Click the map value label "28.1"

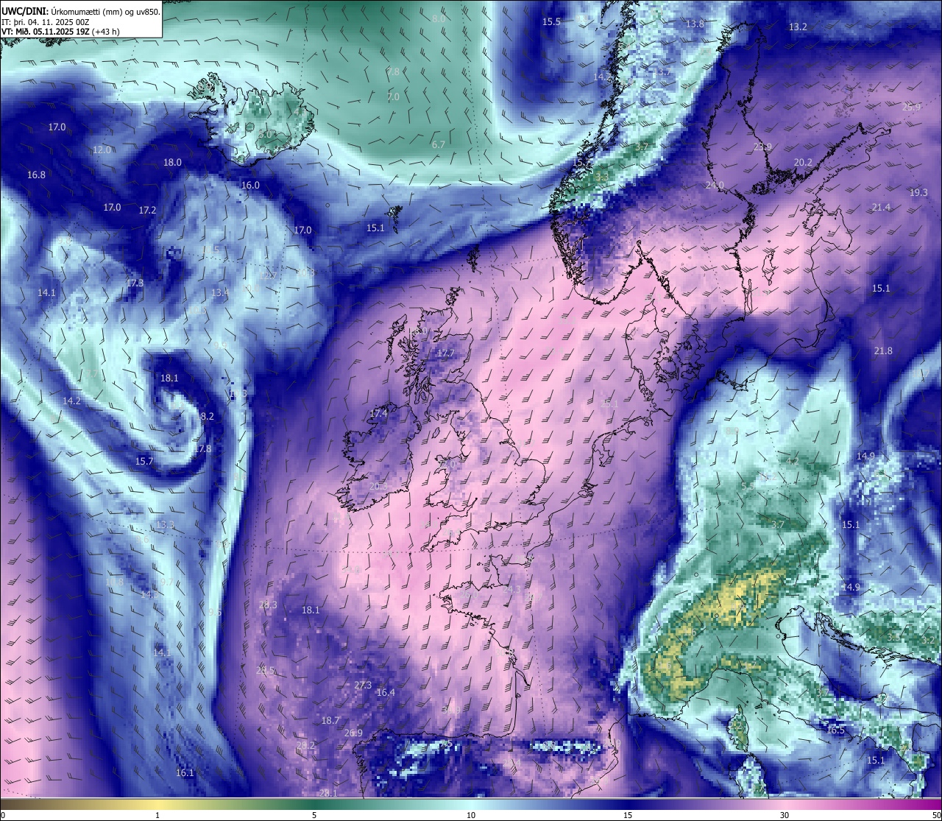click(328, 794)
